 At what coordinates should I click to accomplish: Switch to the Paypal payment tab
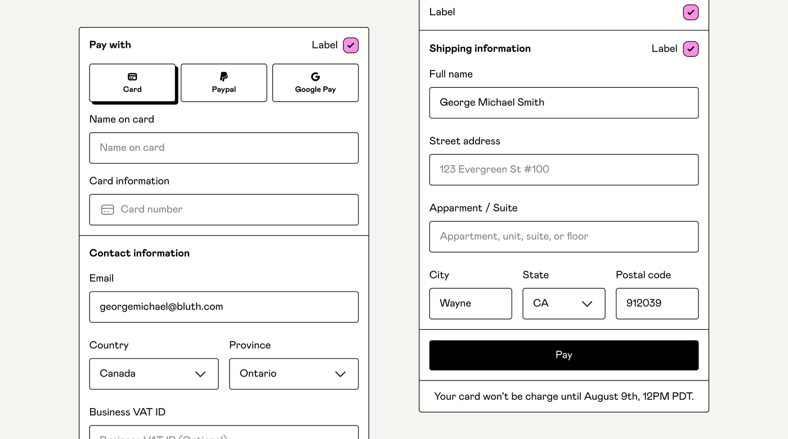click(223, 83)
